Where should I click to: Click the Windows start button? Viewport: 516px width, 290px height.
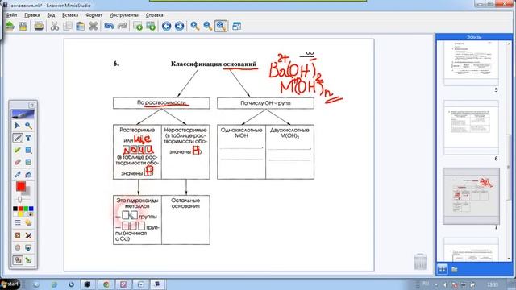coord(10,284)
